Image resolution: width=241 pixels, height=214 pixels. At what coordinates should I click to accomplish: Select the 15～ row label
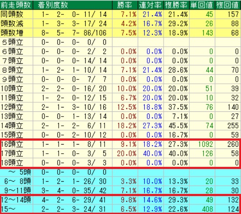(x=8, y=209)
